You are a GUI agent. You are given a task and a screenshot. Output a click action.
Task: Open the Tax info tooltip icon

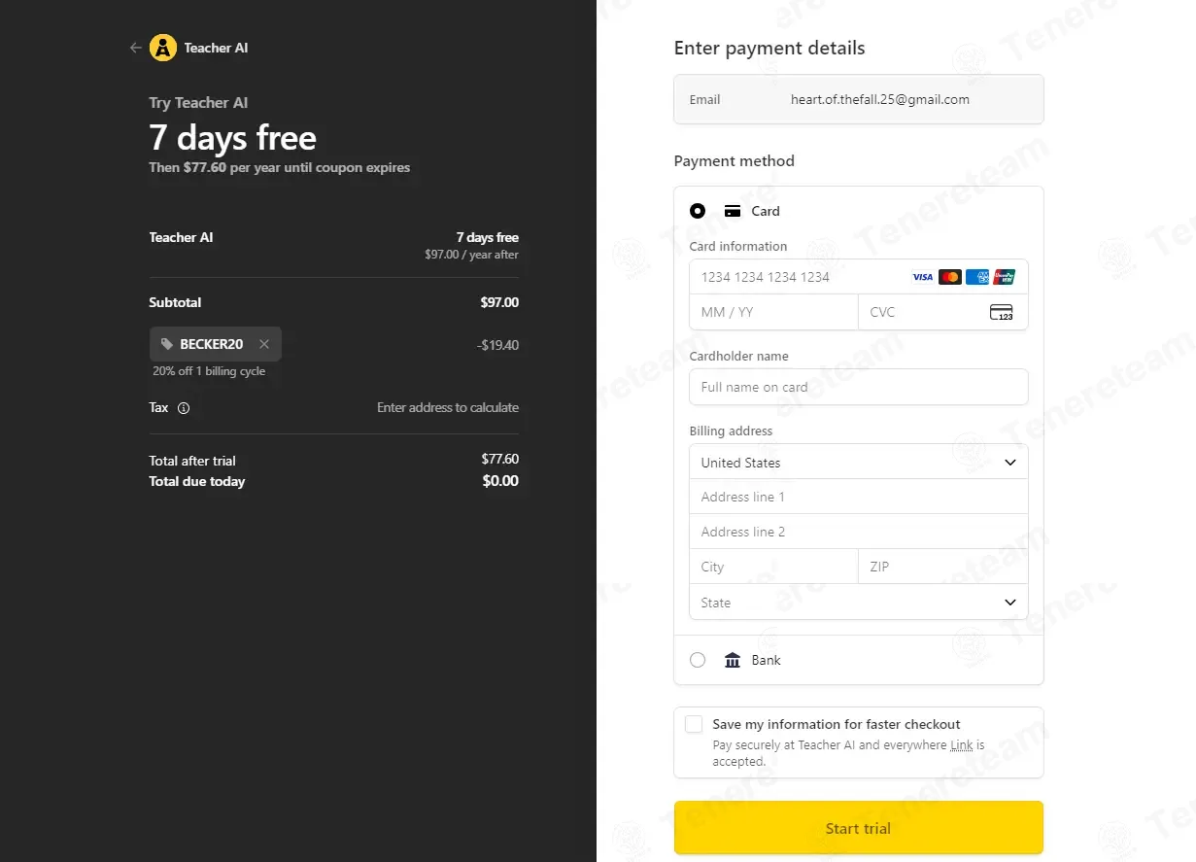click(x=184, y=408)
